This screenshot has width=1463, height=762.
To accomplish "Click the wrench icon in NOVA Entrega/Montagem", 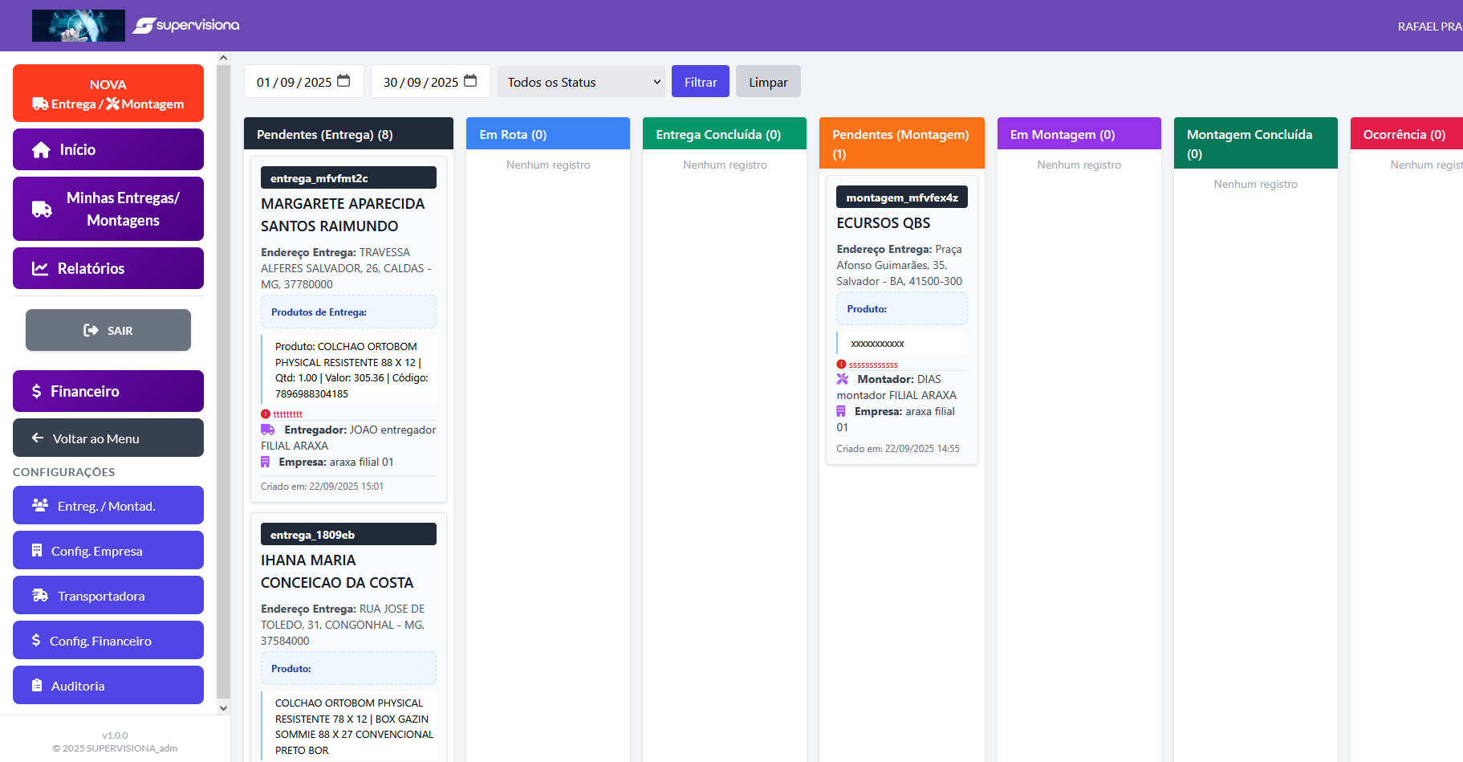I will [x=113, y=104].
